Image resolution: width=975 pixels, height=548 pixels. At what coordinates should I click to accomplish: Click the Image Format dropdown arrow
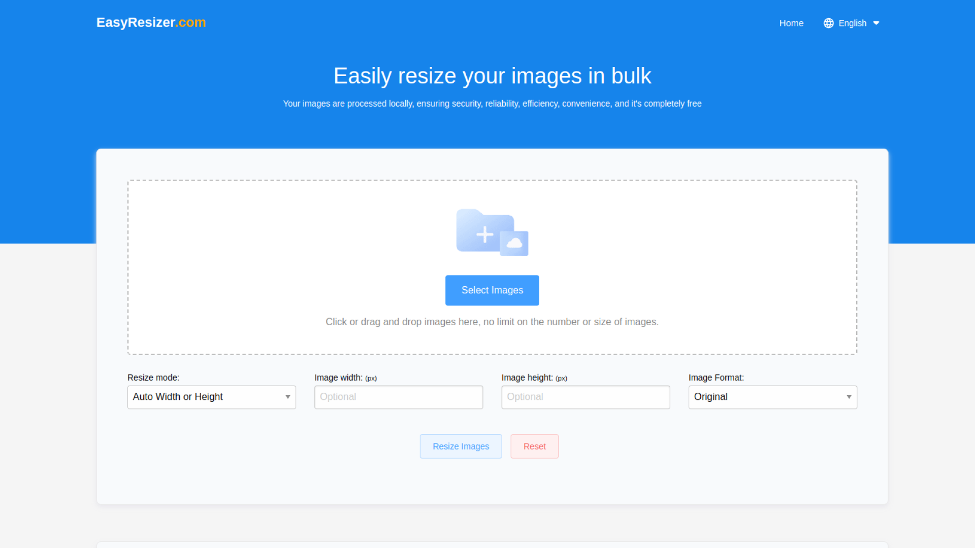pyautogui.click(x=849, y=397)
